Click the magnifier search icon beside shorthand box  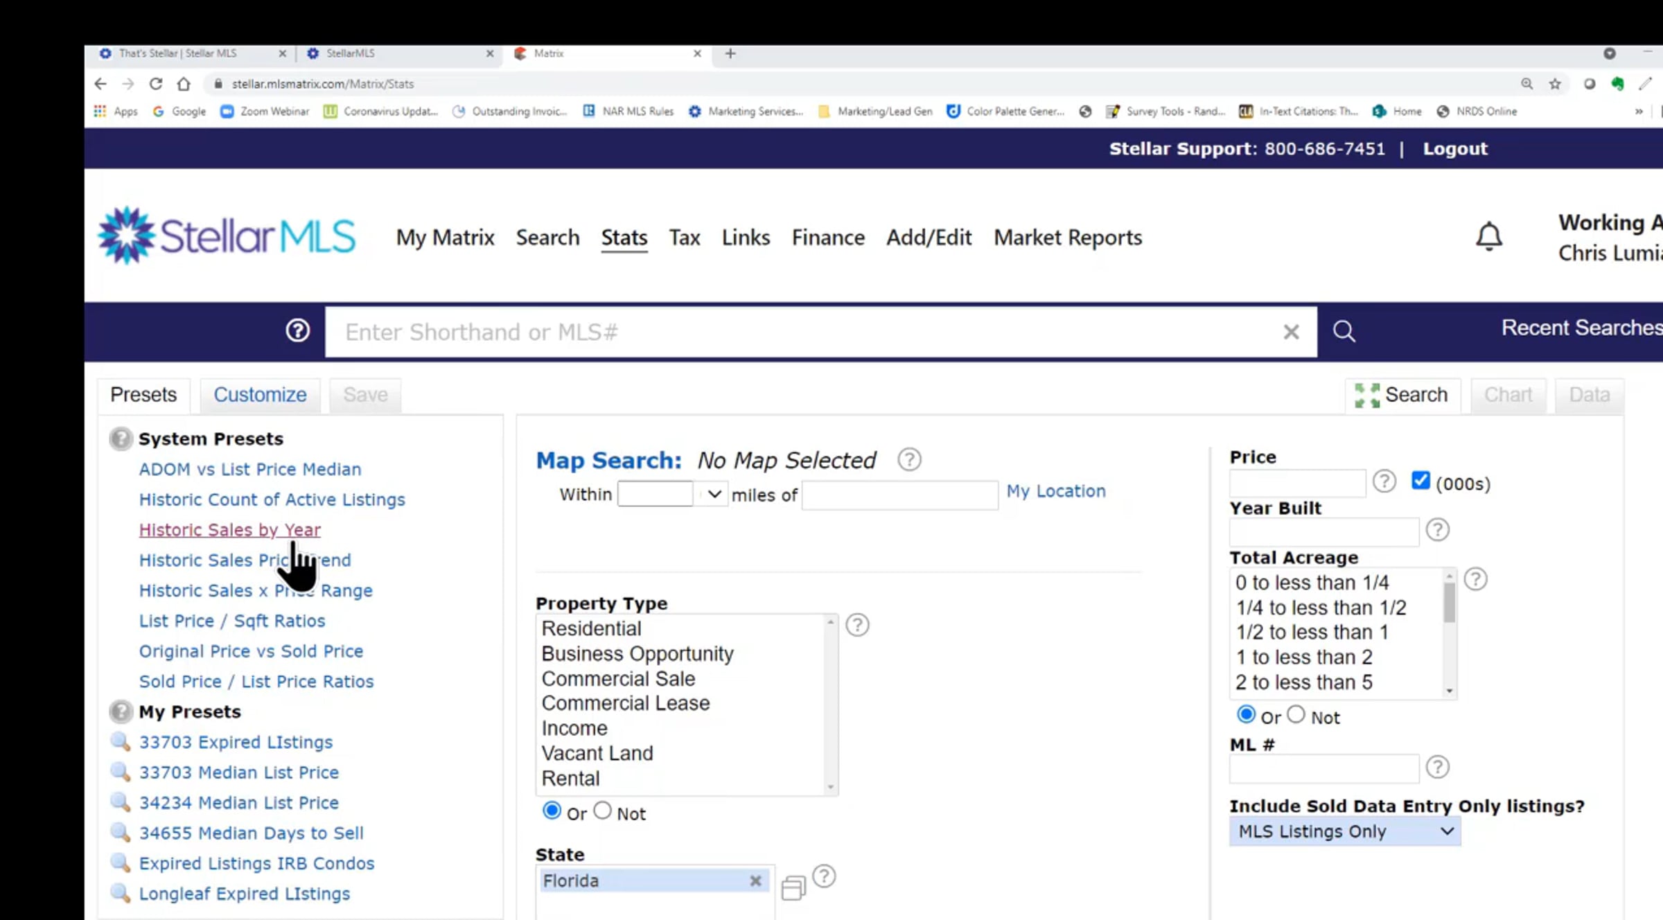1344,331
